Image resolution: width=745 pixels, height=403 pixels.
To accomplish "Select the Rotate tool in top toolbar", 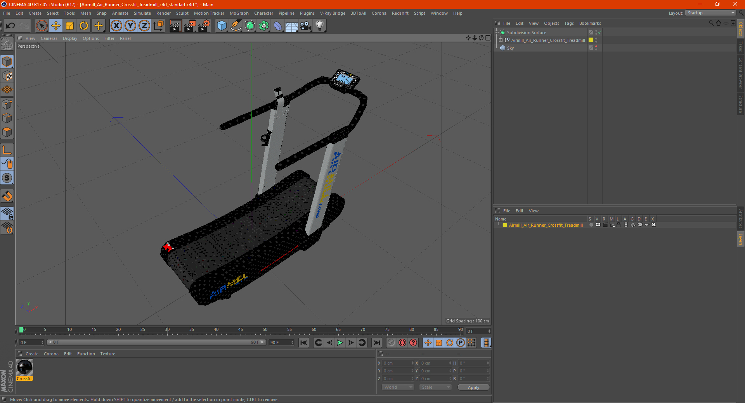I will click(x=84, y=26).
